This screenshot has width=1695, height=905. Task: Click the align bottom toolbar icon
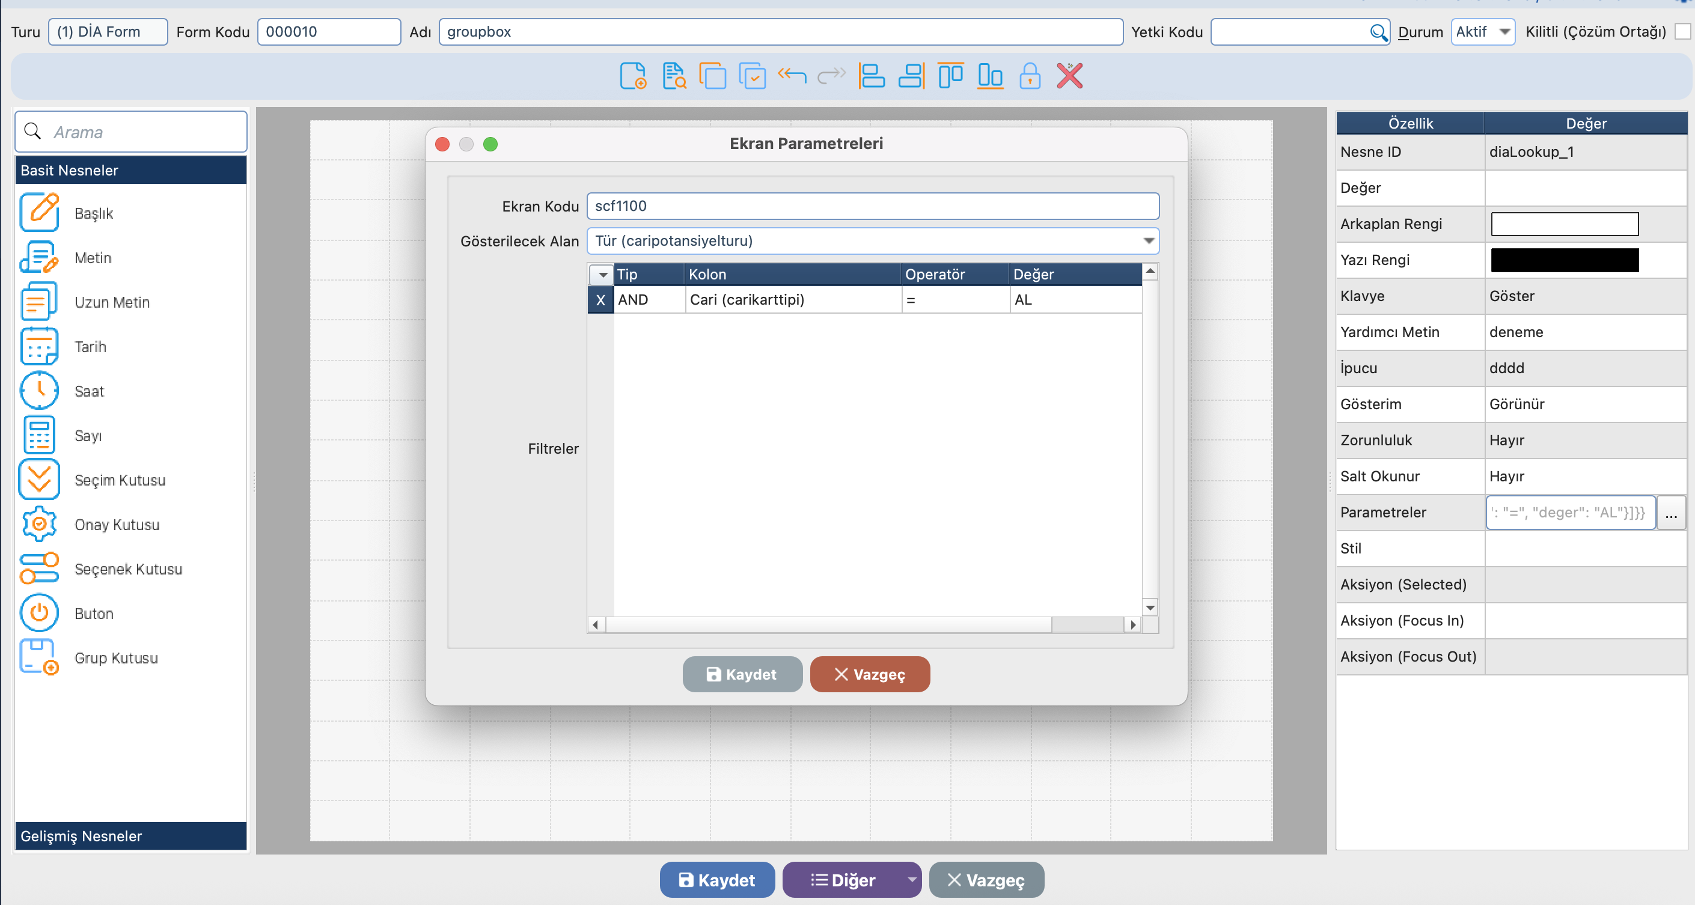[989, 76]
